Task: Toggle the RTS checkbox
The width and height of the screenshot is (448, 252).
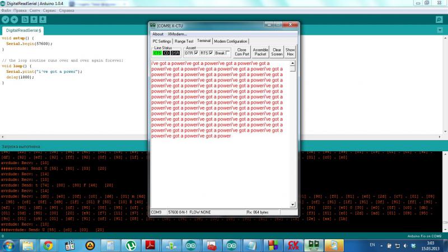Action: 211,53
